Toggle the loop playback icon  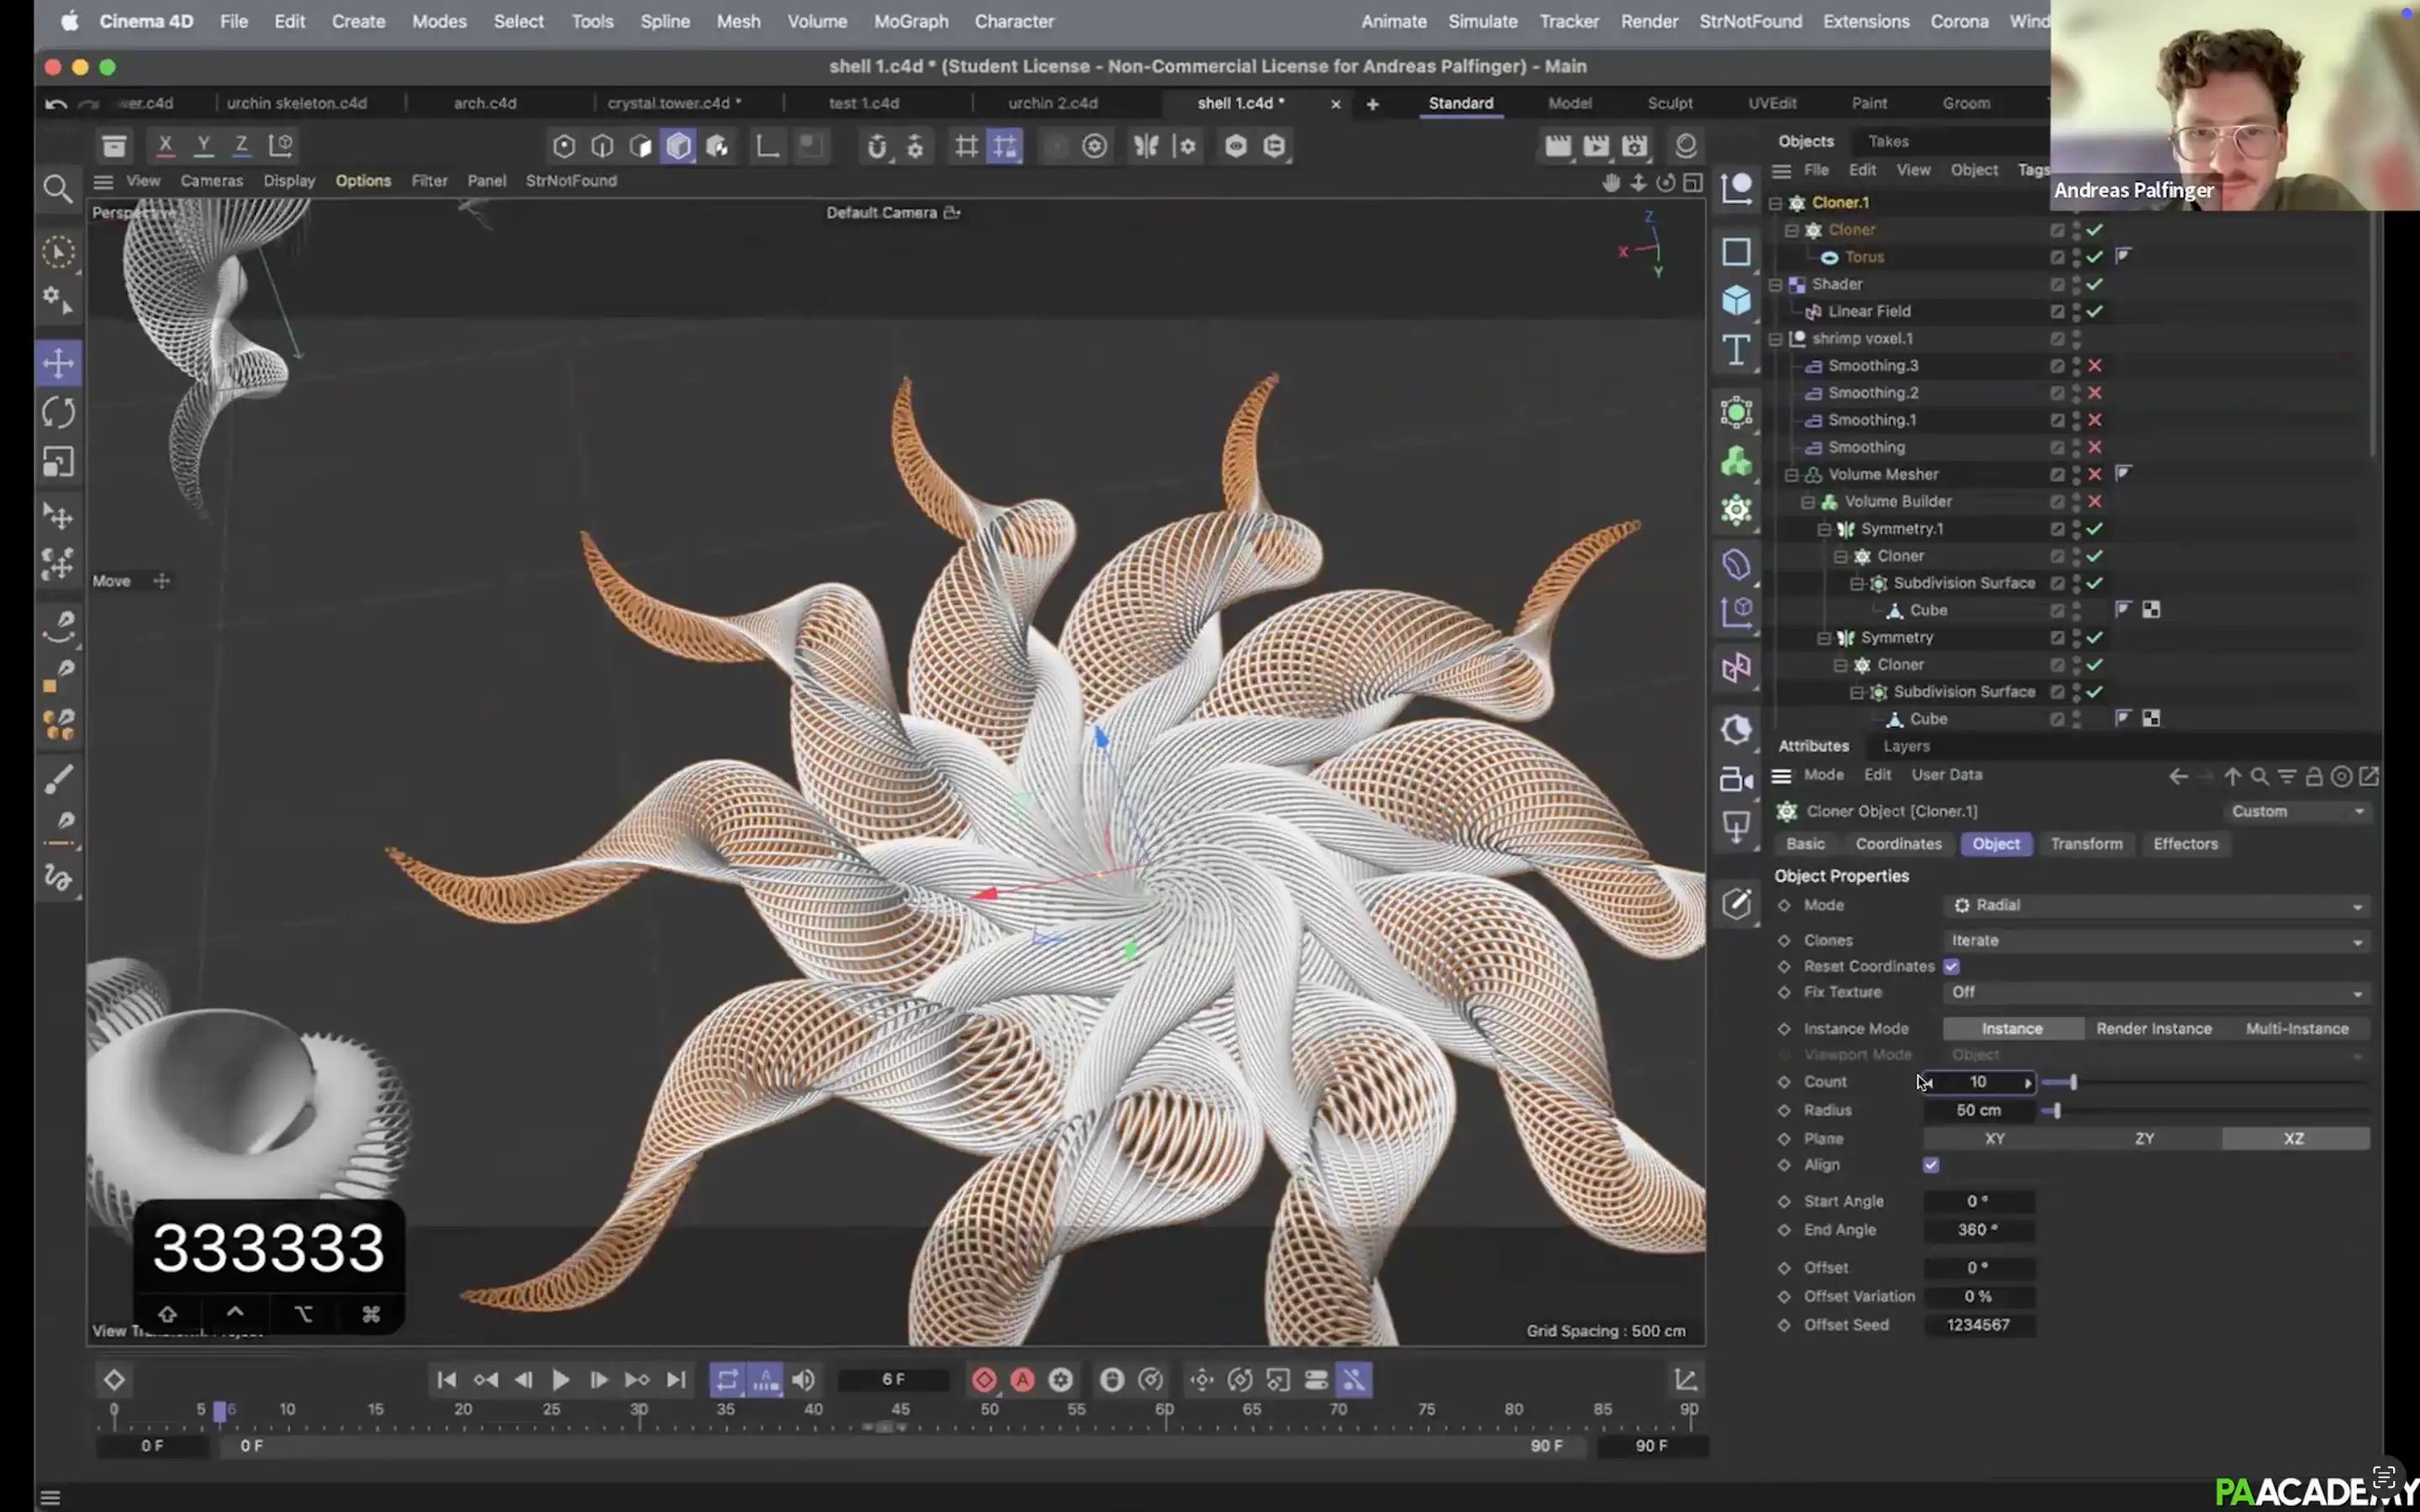(727, 1380)
